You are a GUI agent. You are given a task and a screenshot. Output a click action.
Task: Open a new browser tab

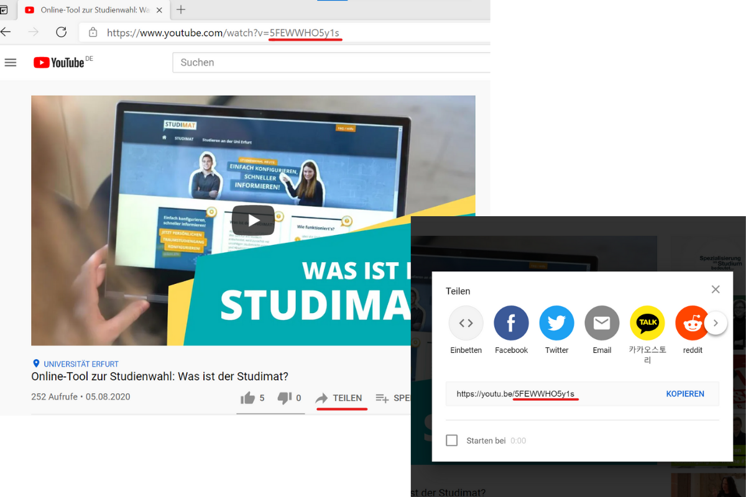click(181, 9)
